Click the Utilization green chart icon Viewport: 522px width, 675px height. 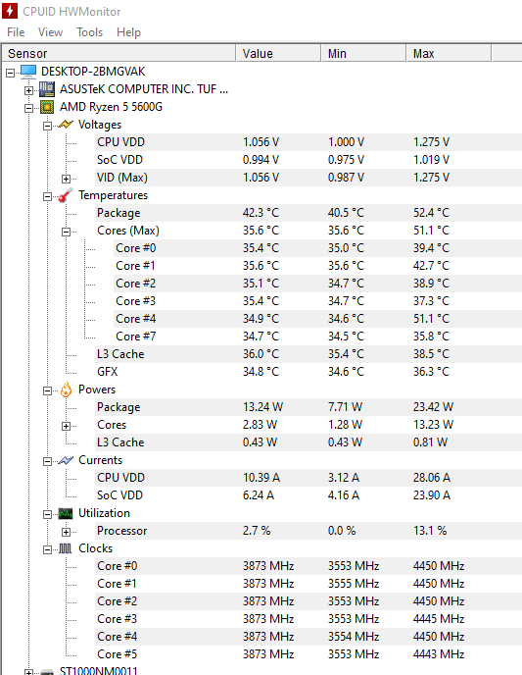click(x=66, y=513)
